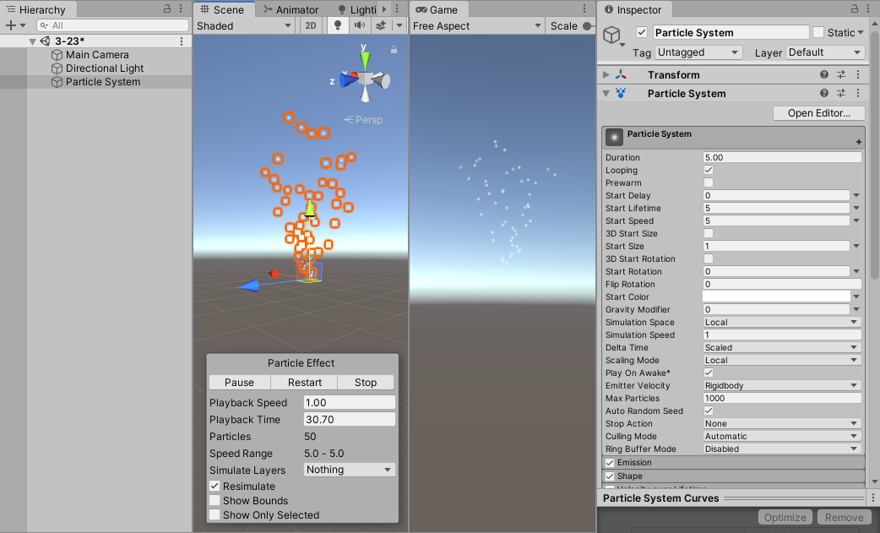The height and width of the screenshot is (533, 880).
Task: Enable the Prewarm checkbox
Action: (709, 183)
